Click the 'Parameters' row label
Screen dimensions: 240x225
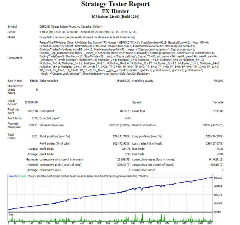click(x=15, y=58)
